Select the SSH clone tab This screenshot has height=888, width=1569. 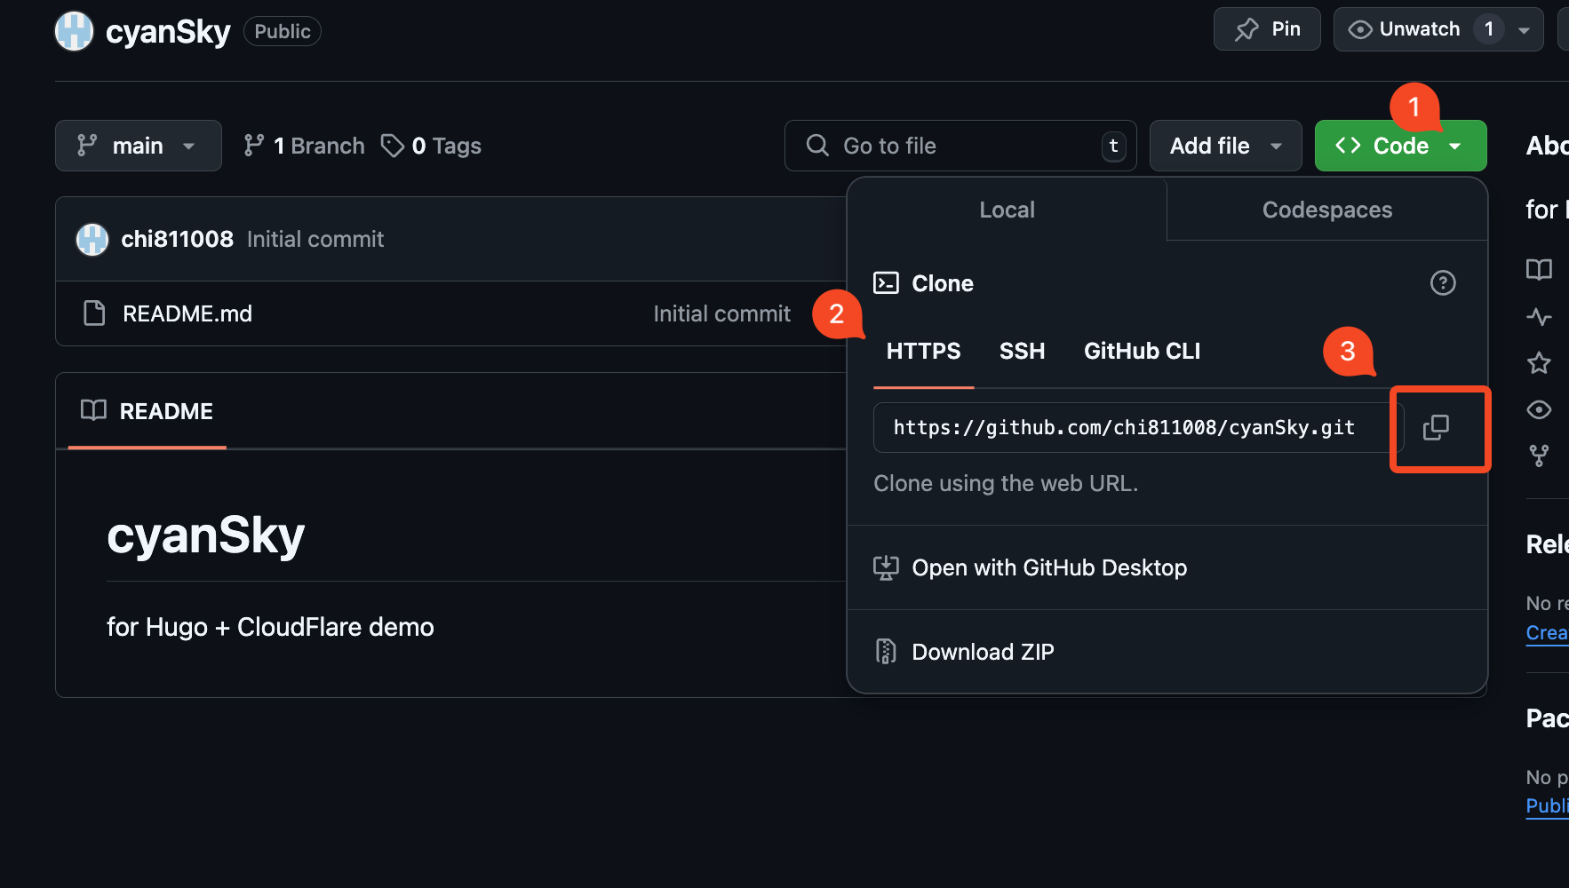tap(1022, 352)
